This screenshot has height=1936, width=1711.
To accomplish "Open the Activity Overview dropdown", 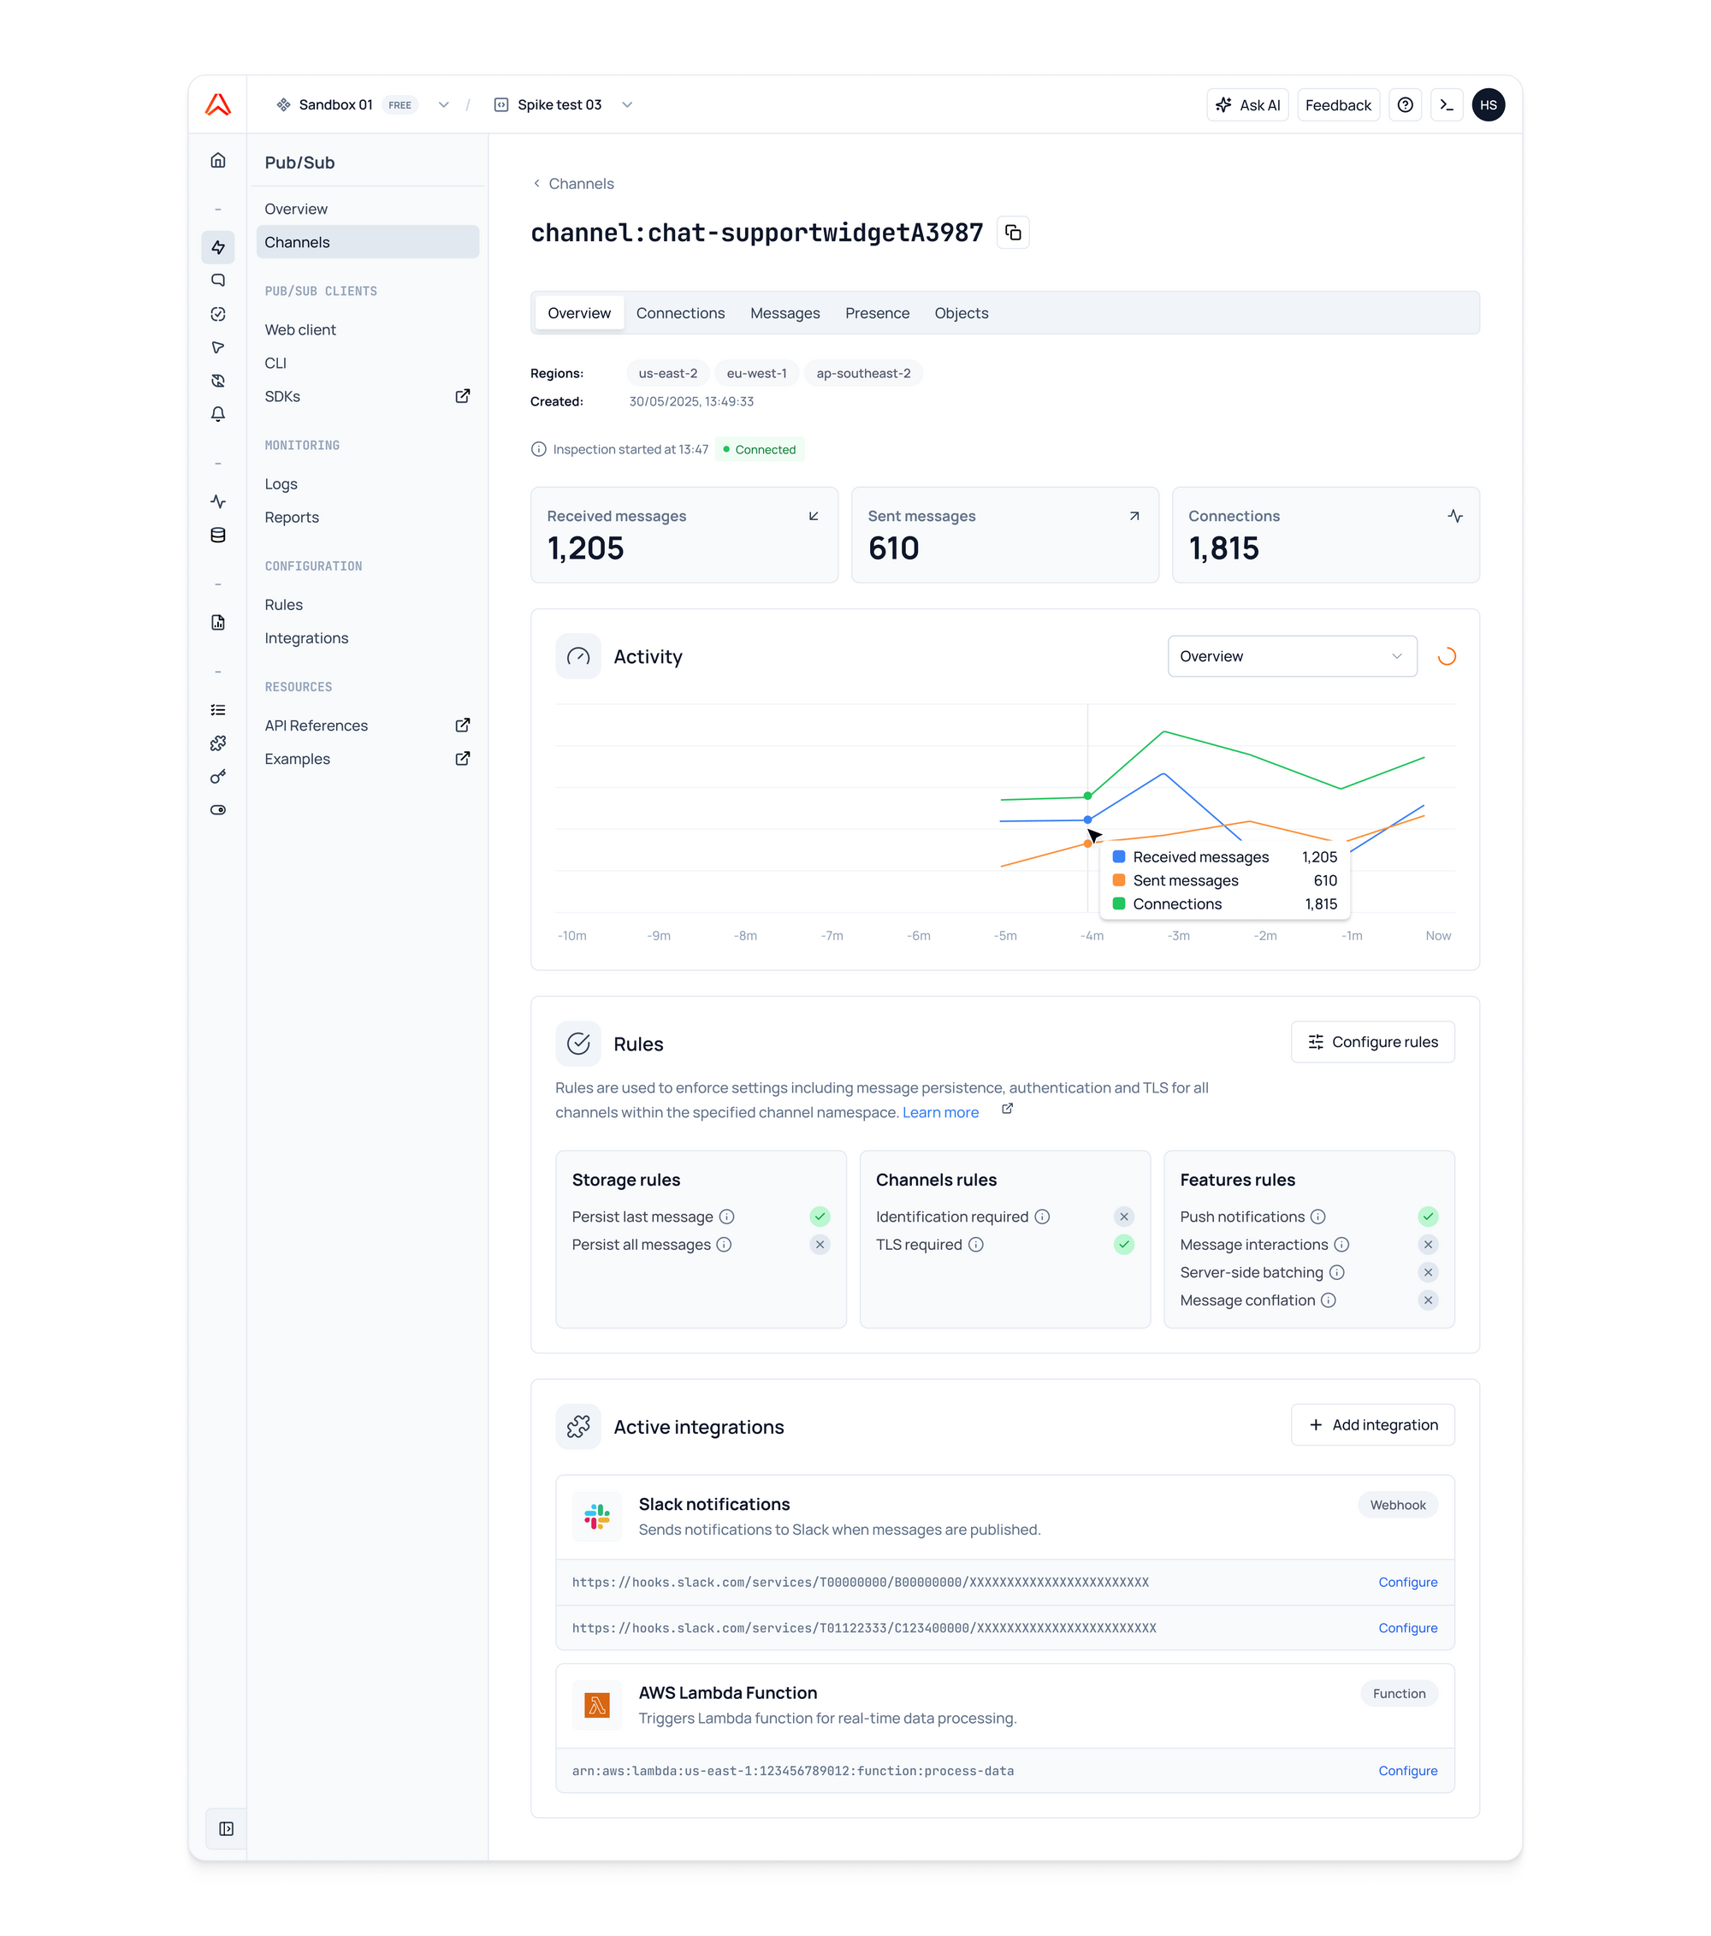I will tap(1291, 656).
